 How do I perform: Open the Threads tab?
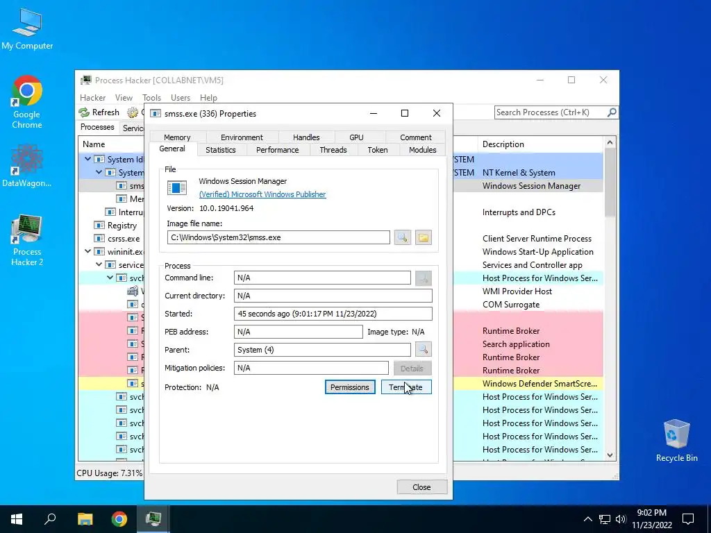click(x=333, y=150)
